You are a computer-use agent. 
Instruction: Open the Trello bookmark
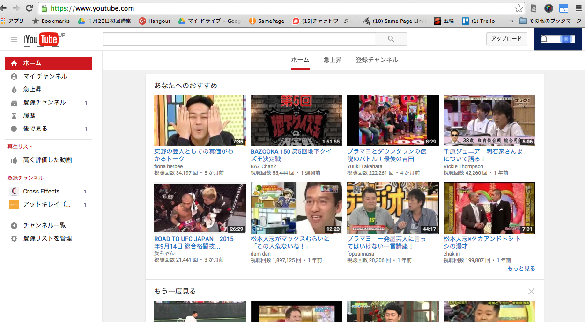tap(478, 21)
